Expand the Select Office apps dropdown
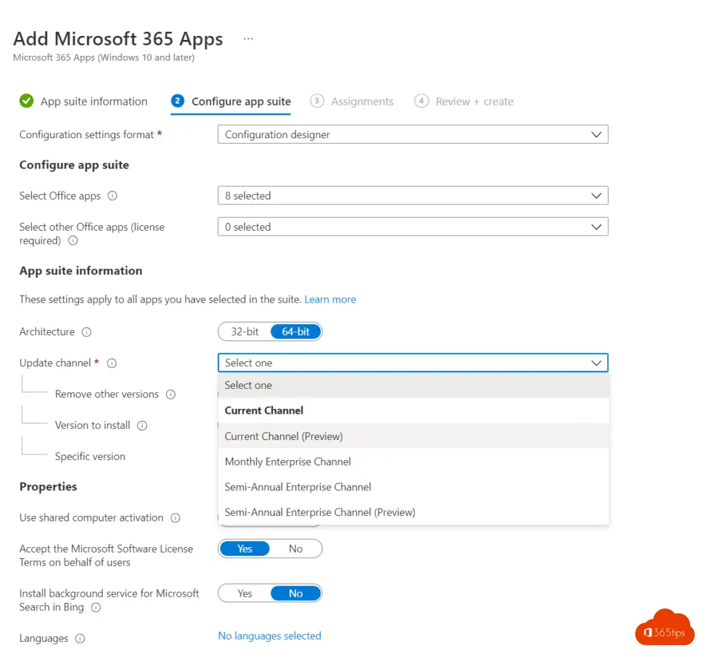 click(413, 196)
